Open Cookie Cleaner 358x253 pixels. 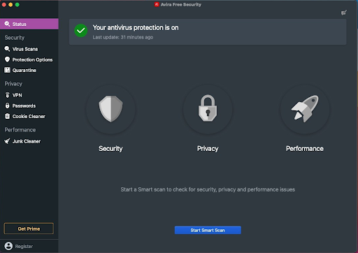pyautogui.click(x=29, y=116)
